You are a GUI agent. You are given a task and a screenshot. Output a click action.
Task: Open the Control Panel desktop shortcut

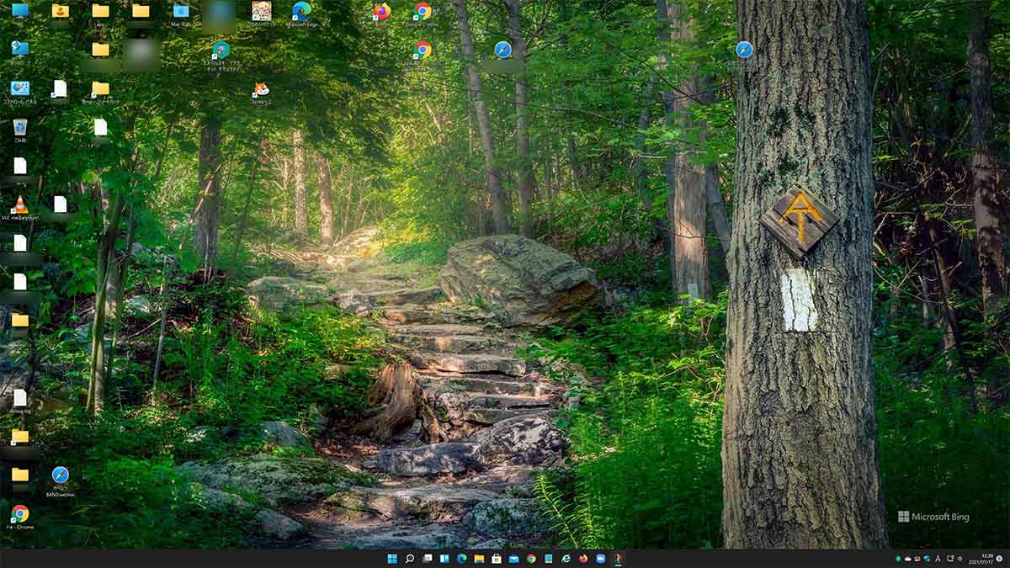click(20, 88)
